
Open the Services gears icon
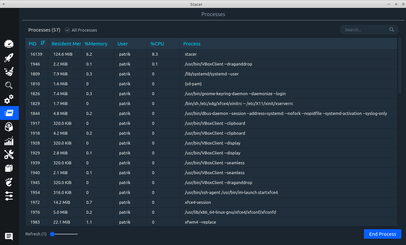point(9,99)
